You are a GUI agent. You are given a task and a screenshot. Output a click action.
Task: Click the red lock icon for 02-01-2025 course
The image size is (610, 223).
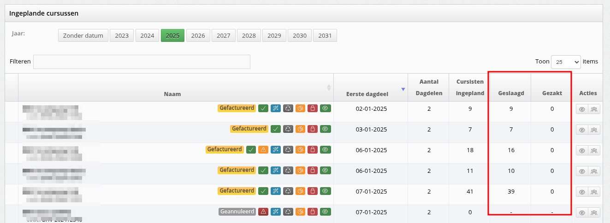click(x=313, y=109)
